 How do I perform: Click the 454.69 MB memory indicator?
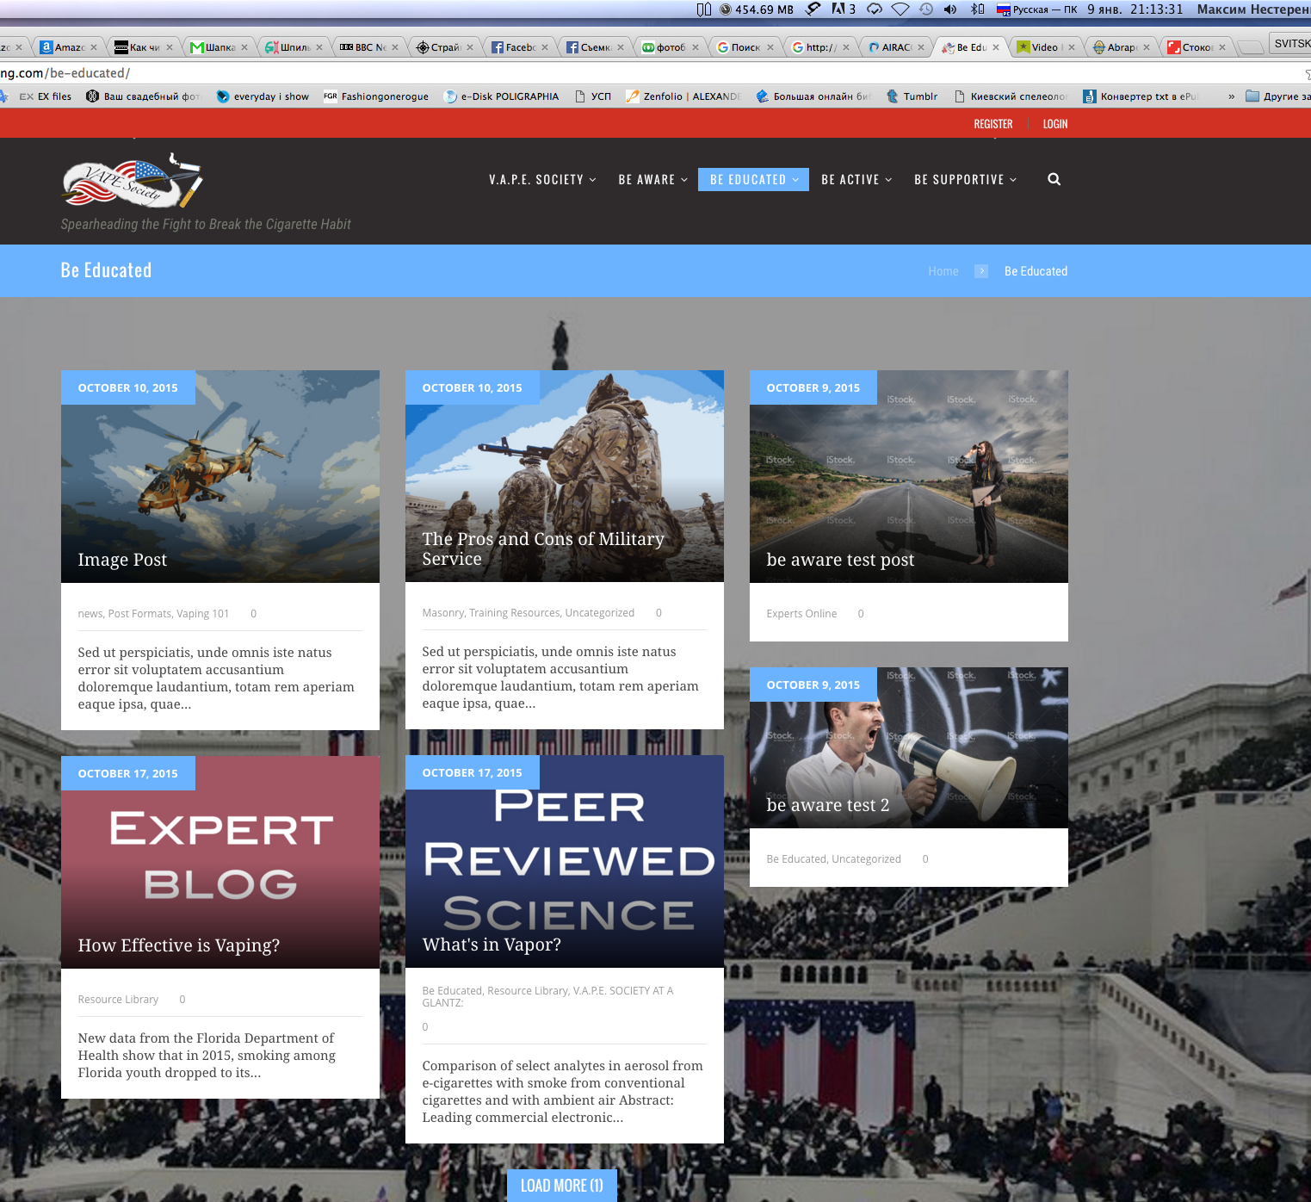pos(757,9)
